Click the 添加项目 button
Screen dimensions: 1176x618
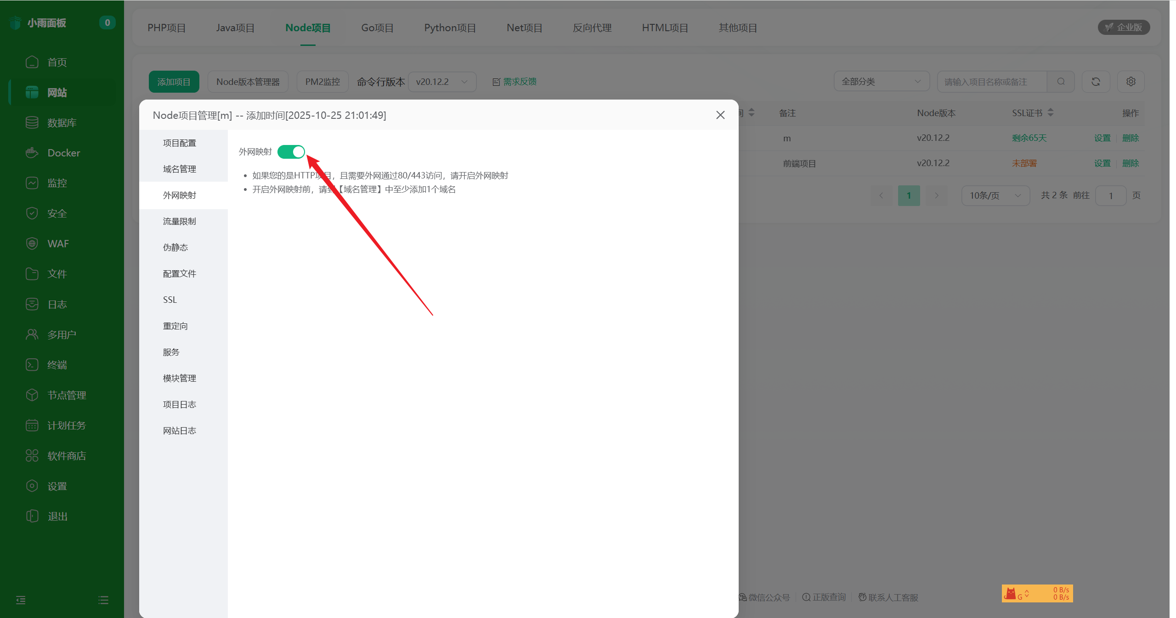[174, 82]
